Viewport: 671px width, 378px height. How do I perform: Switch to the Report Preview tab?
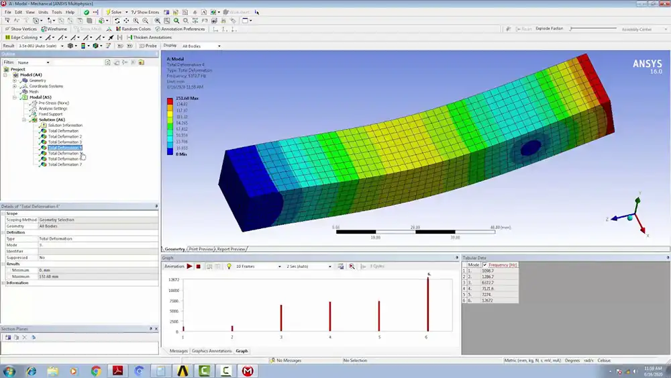(x=231, y=249)
